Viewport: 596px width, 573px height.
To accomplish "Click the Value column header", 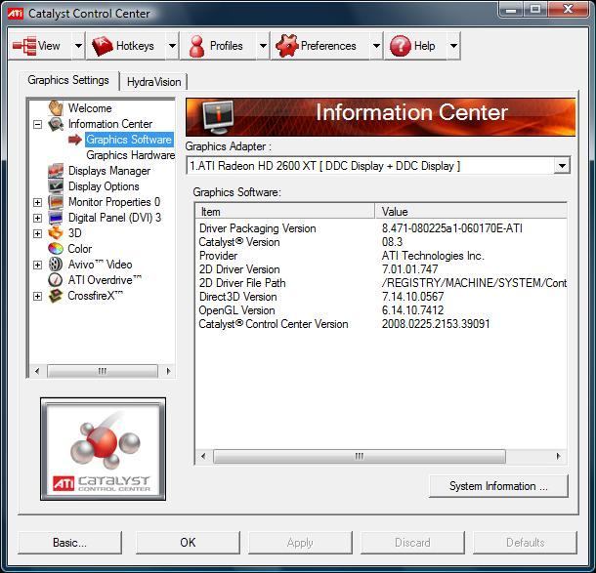I will (471, 212).
